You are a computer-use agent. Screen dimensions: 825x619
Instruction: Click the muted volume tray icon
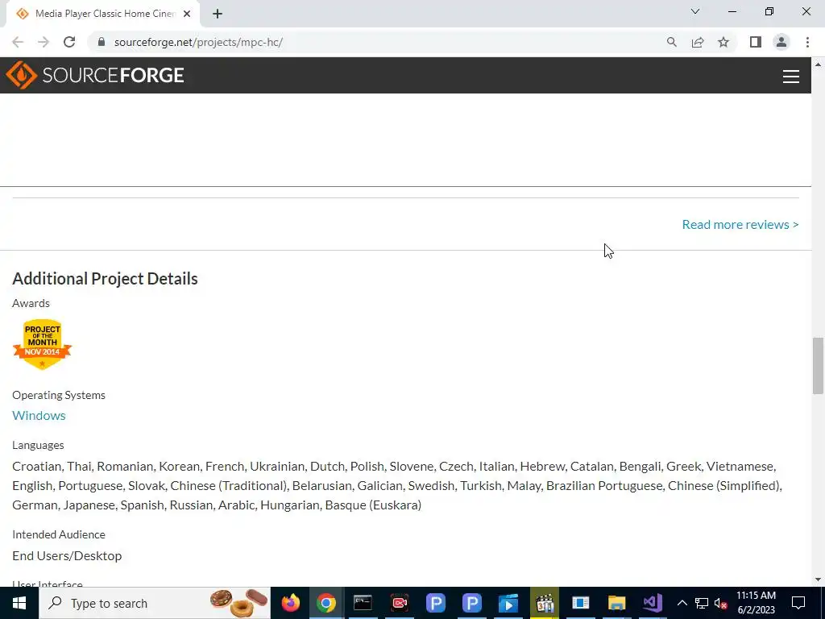[721, 603]
